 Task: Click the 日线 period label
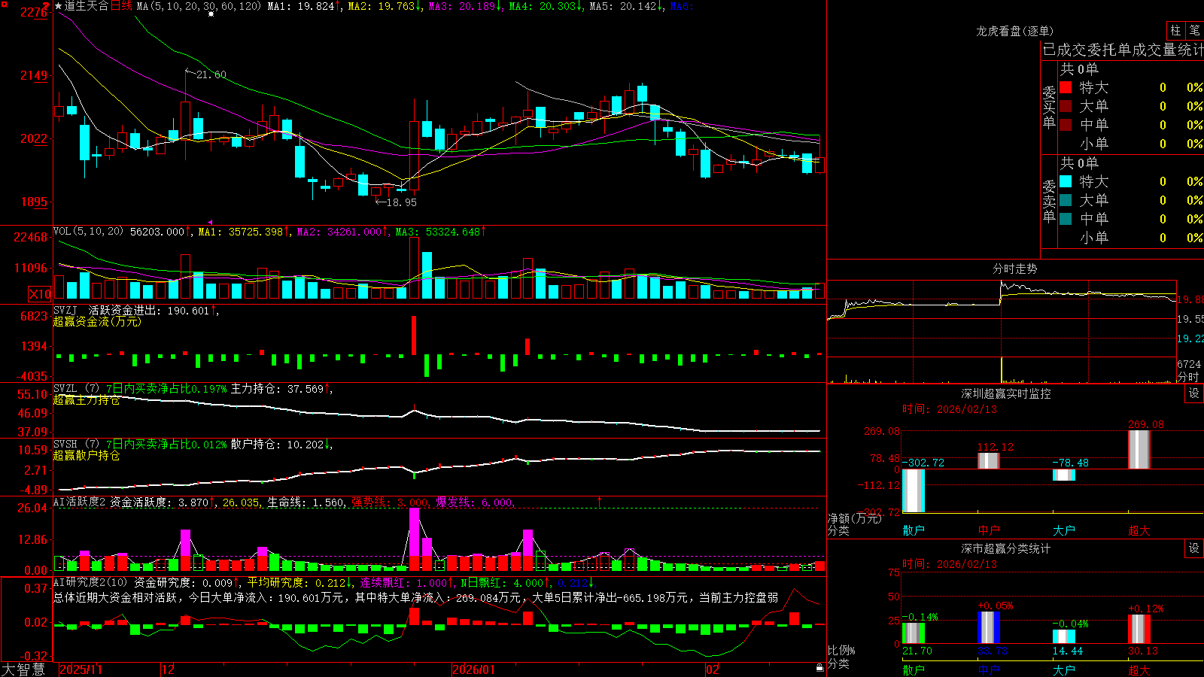point(121,6)
